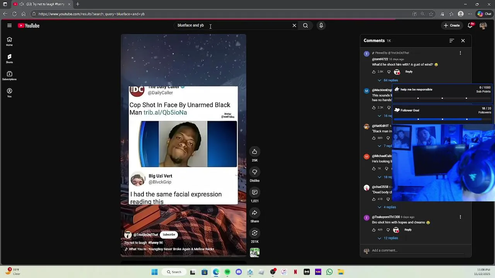Focus the Add a comment field
495x278 pixels.
(x=418, y=251)
